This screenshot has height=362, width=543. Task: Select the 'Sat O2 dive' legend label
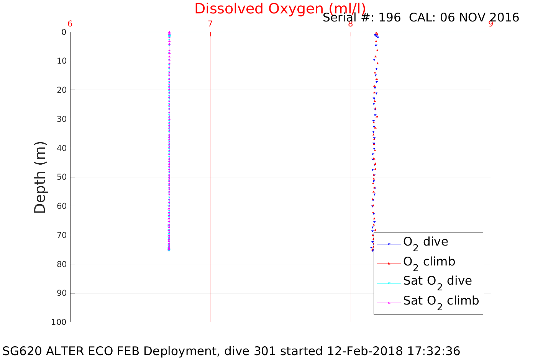click(x=437, y=281)
